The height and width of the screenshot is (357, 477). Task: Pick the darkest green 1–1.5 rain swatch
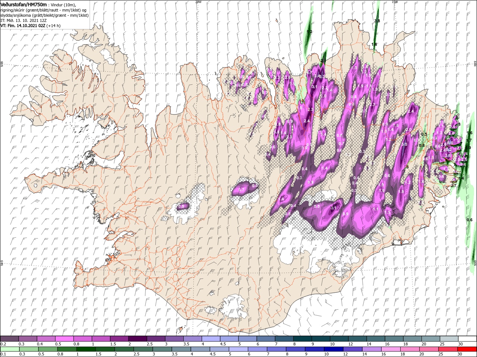click(85, 350)
